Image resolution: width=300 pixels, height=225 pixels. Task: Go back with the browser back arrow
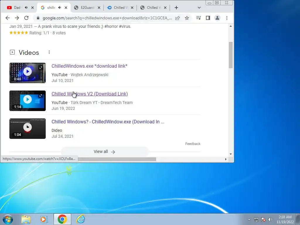click(7, 18)
